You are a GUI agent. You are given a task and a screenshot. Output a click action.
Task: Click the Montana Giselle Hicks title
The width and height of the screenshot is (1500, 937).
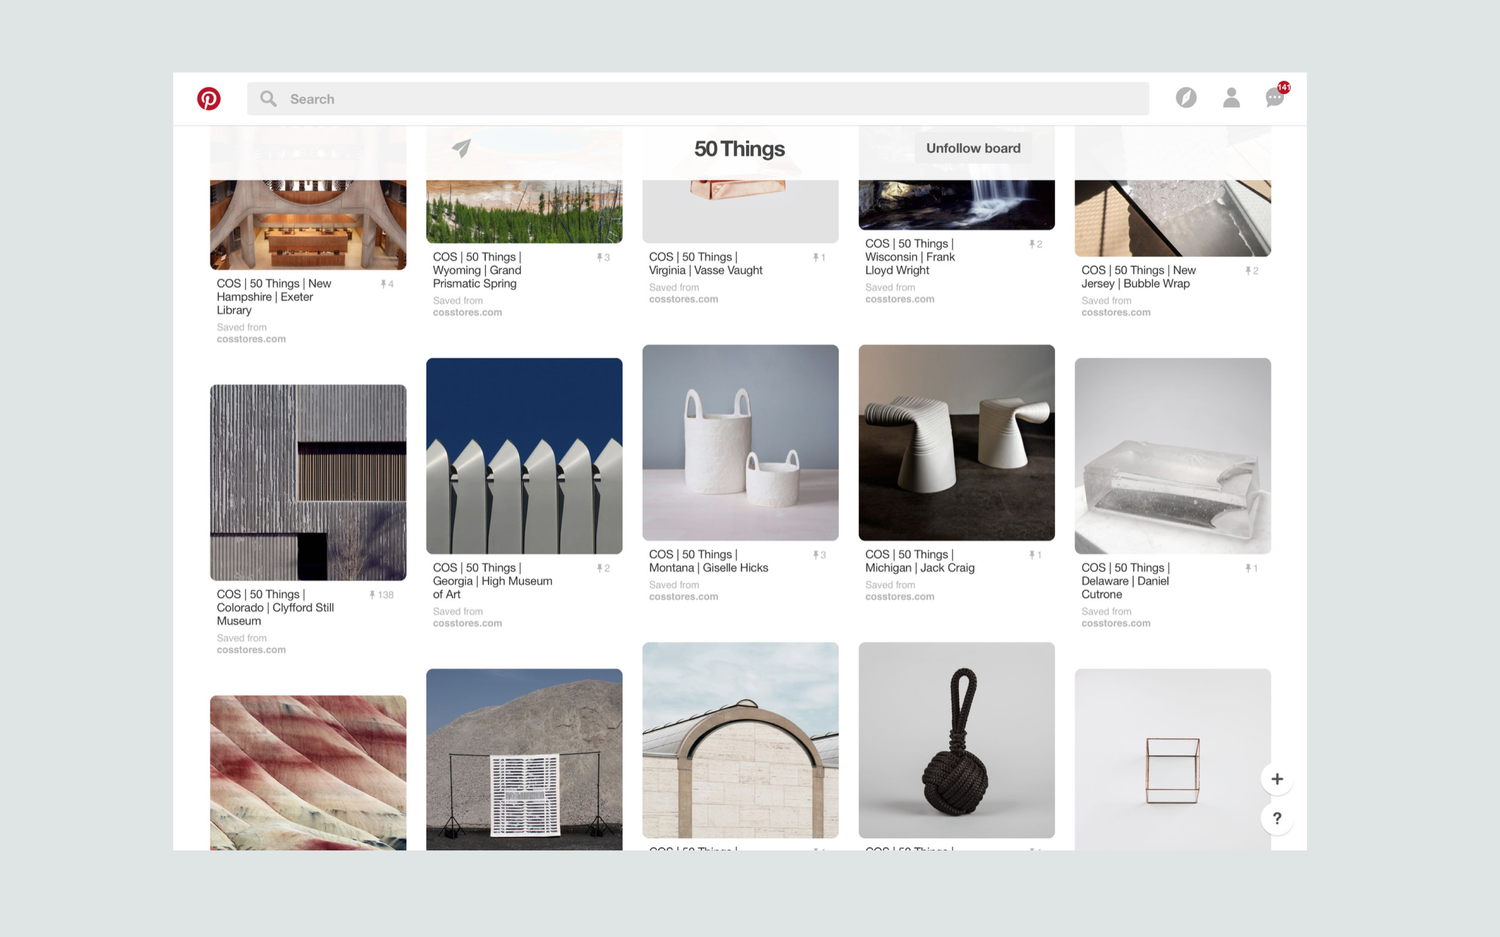[x=708, y=561]
